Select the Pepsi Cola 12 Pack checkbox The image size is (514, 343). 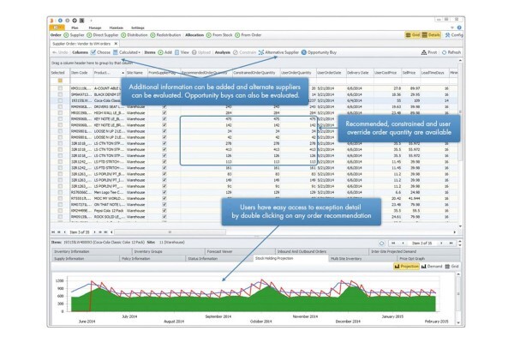pos(60,211)
